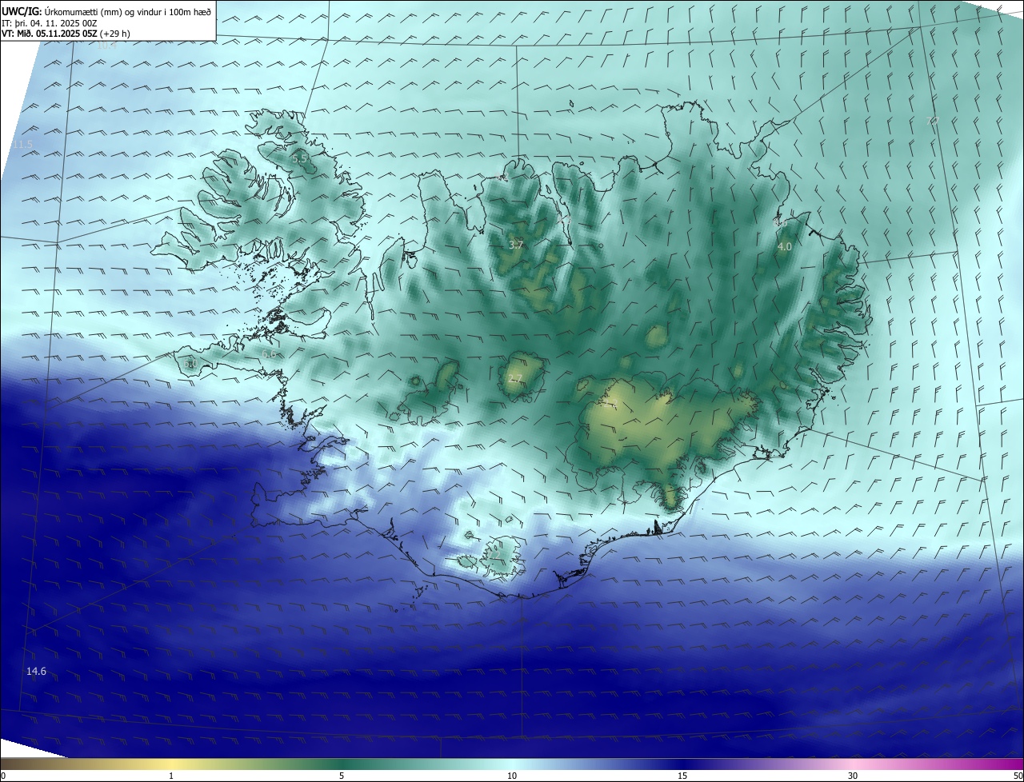The image size is (1024, 782).
Task: Click the map value label "6.6"
Action: click(269, 353)
